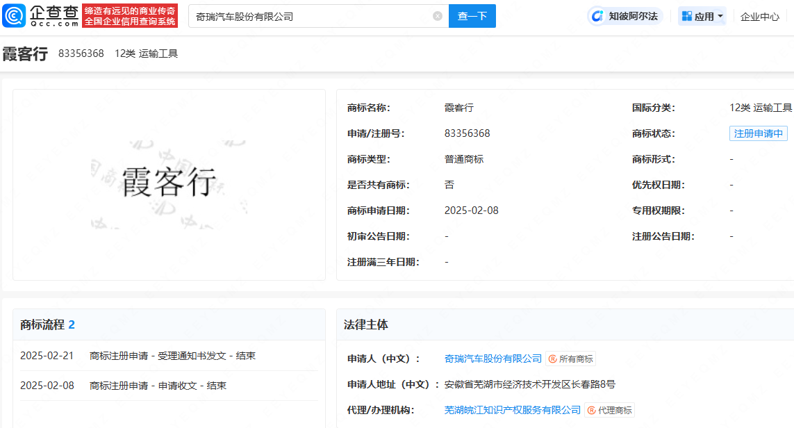Open agency link 芜湖皖江知识产权服务有限公司
The height and width of the screenshot is (428, 794).
click(513, 410)
